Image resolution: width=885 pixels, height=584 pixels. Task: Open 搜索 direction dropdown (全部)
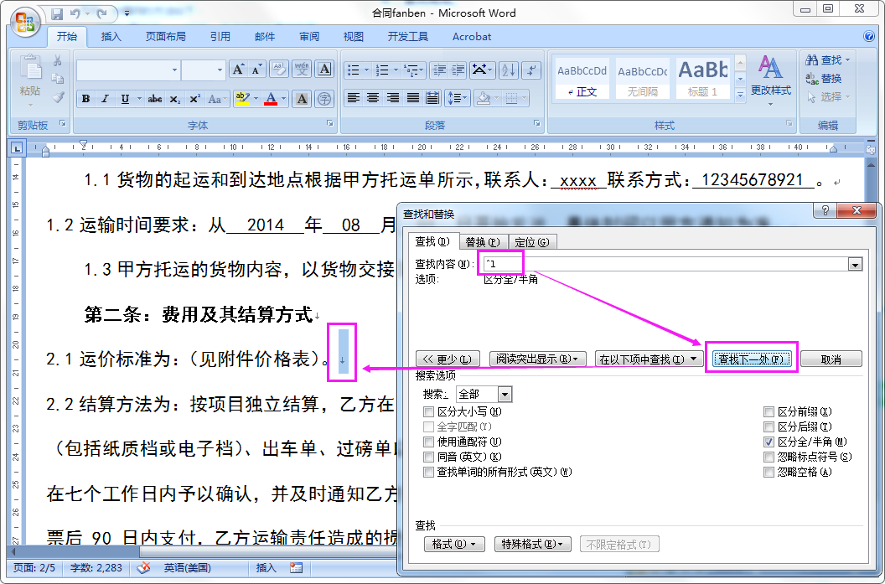click(x=505, y=394)
